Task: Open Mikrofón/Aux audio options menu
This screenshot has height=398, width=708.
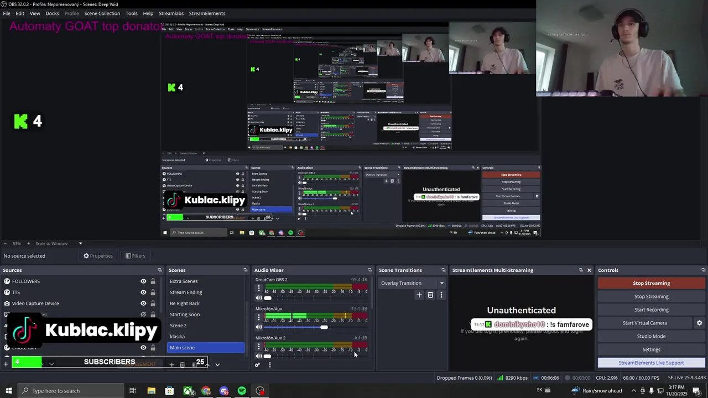Action: coord(258,317)
